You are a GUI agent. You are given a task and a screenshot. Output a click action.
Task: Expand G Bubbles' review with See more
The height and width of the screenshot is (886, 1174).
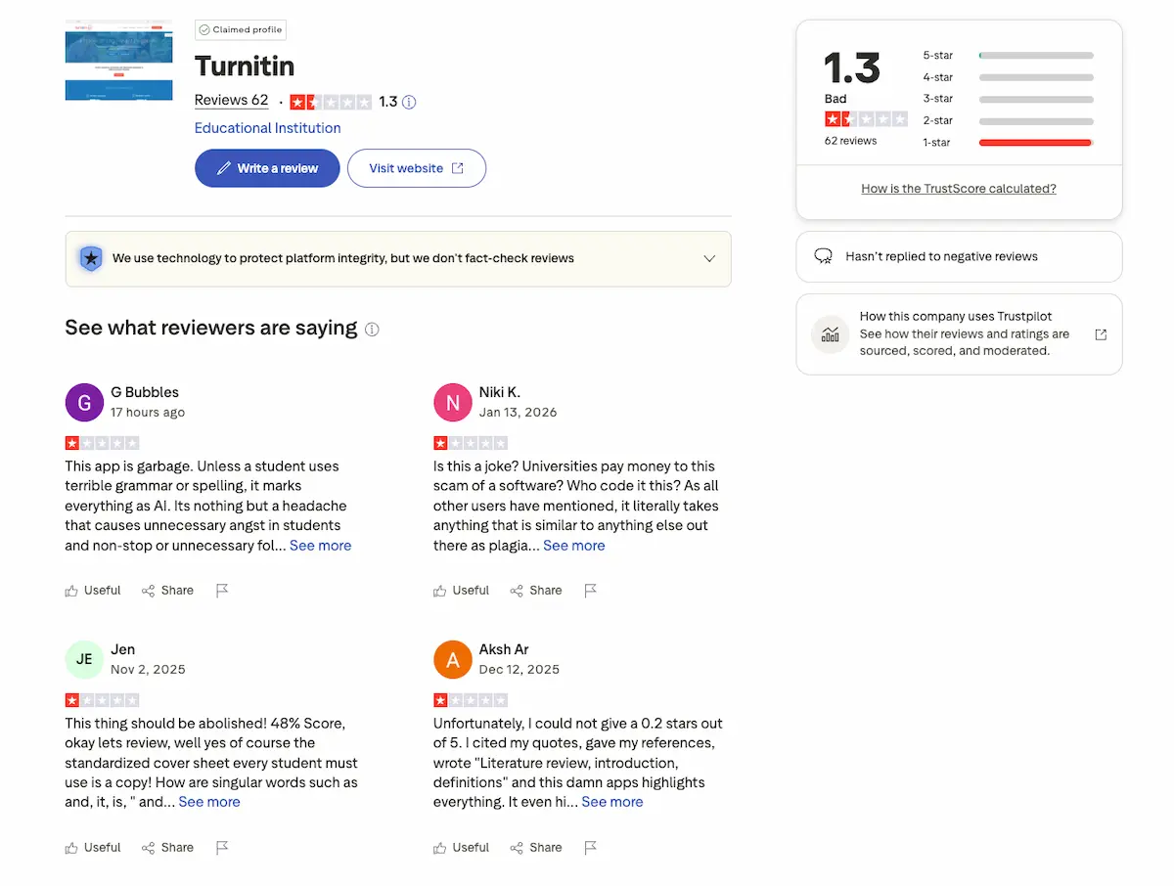320,545
